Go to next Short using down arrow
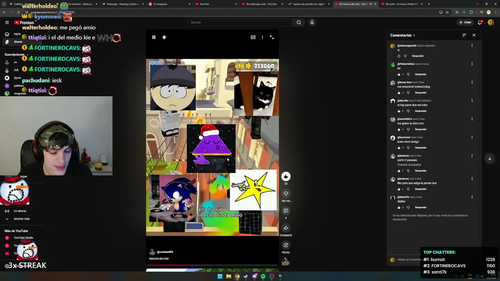 [x=489, y=158]
